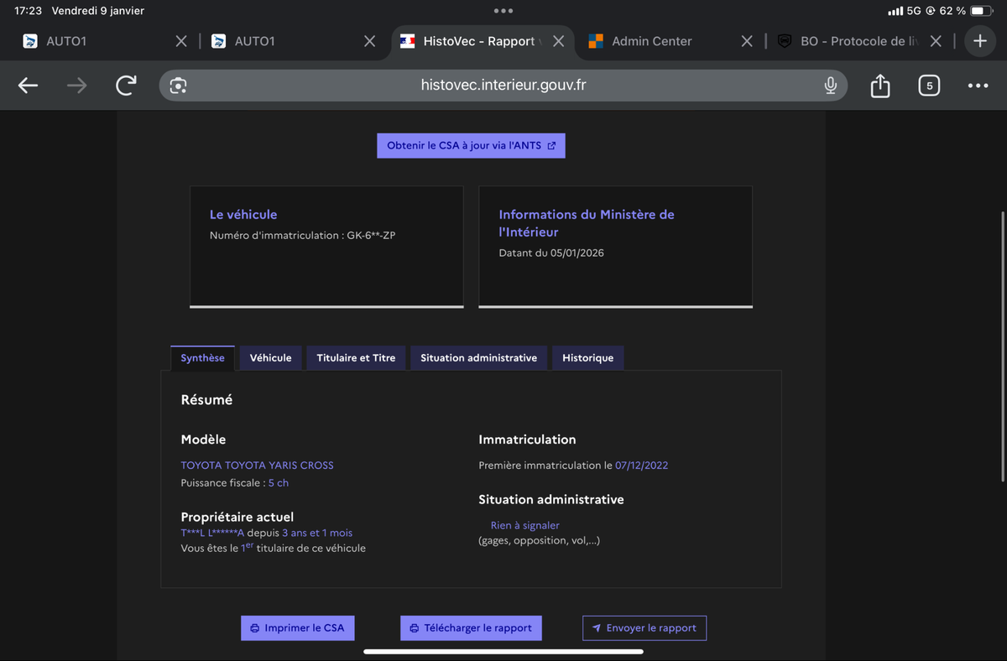Image resolution: width=1007 pixels, height=661 pixels.
Task: Select the Situation administrative tab
Action: (478, 358)
